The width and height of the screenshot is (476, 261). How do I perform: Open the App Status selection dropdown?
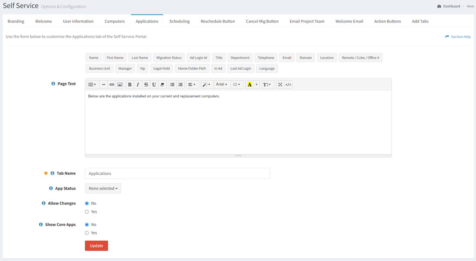pyautogui.click(x=103, y=188)
